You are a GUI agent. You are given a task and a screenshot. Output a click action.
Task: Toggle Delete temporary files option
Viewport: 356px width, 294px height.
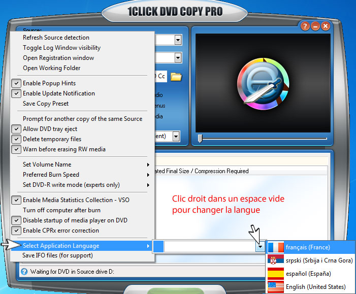[16, 139]
